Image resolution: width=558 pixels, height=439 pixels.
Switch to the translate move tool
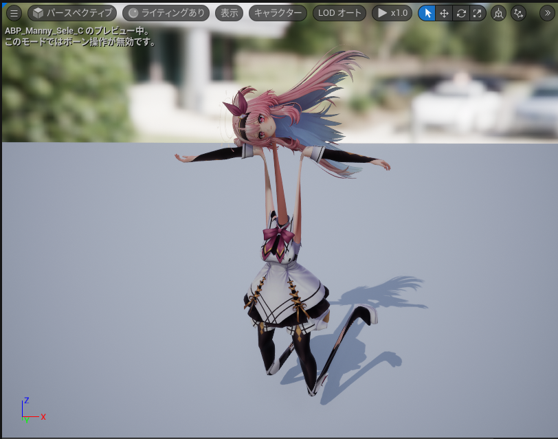pyautogui.click(x=444, y=13)
